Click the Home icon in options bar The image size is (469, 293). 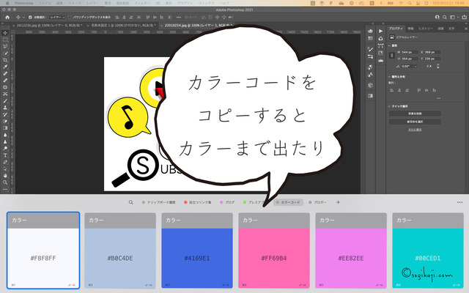[x=7, y=18]
